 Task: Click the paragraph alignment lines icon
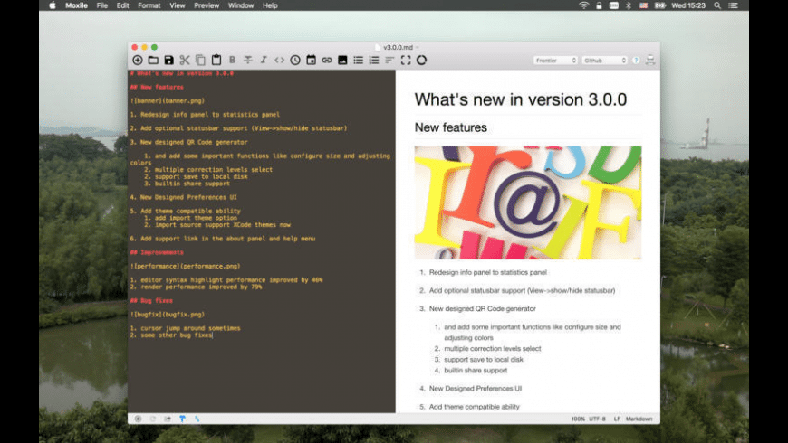pyautogui.click(x=389, y=61)
